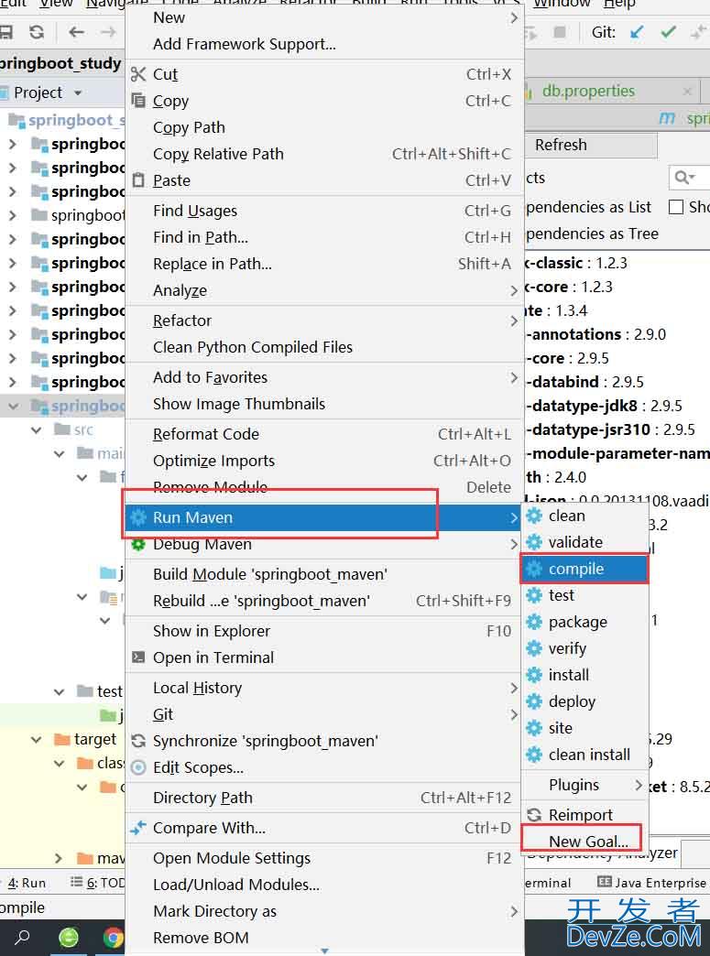Click the Open in Terminal icon

138,657
